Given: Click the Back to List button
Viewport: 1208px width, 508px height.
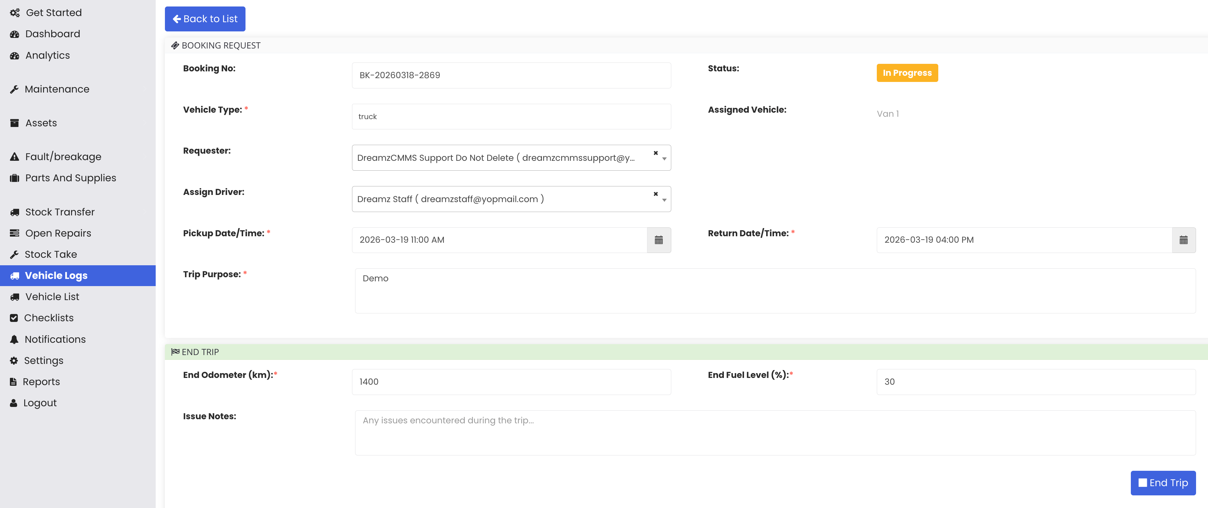Looking at the screenshot, I should [x=205, y=19].
